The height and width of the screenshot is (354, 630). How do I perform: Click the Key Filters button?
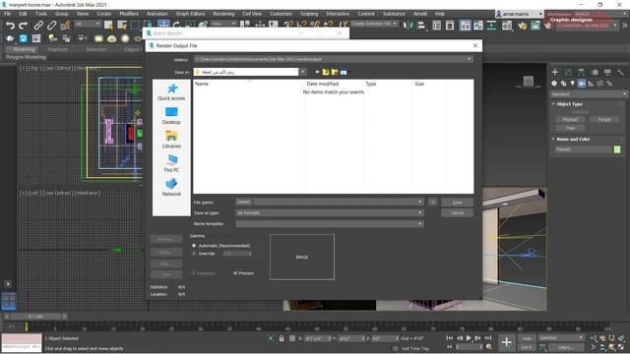[566, 347]
